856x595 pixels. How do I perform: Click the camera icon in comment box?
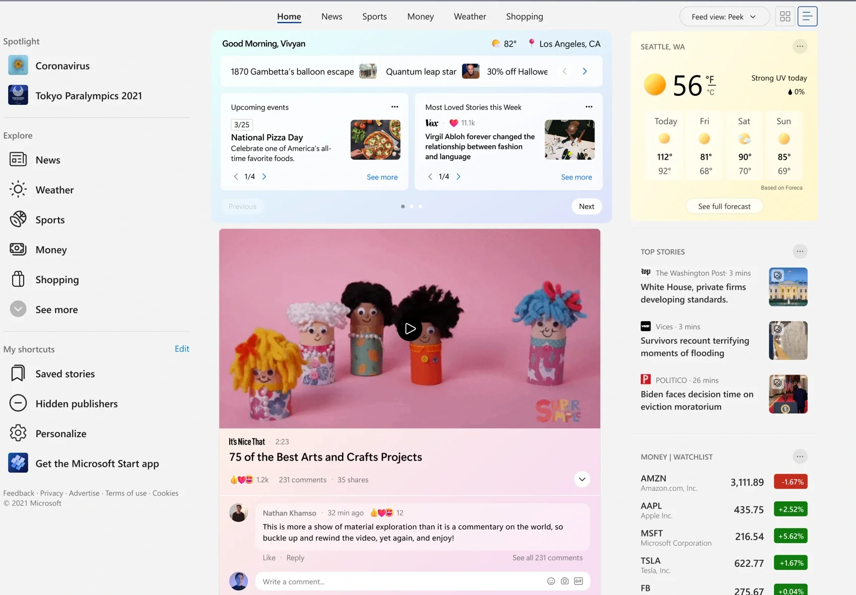pos(565,581)
